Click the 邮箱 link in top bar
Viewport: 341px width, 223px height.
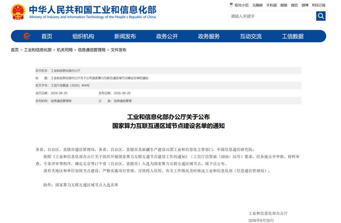[x=284, y=5]
